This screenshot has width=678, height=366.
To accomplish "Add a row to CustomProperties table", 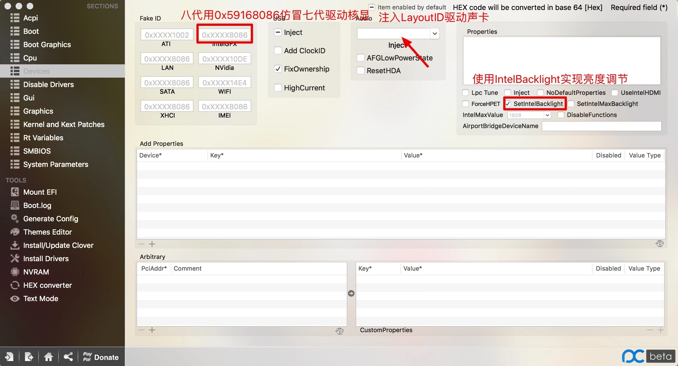I will [x=661, y=330].
